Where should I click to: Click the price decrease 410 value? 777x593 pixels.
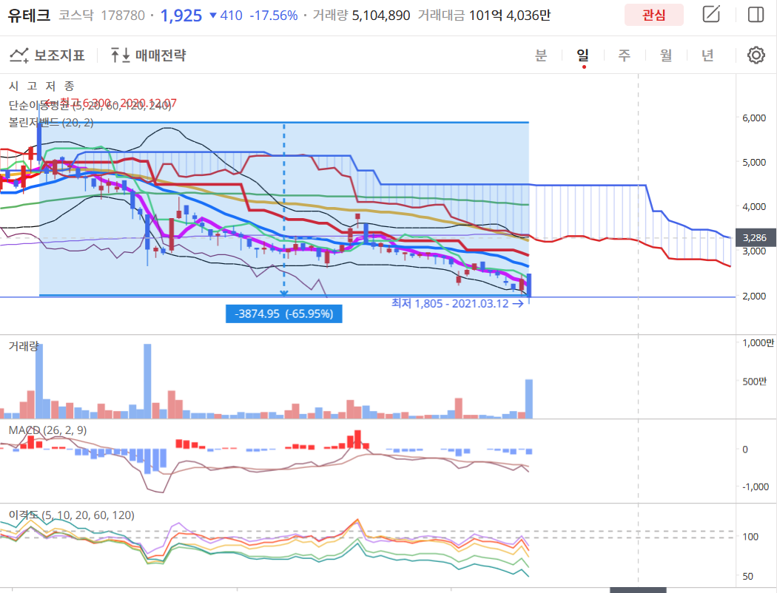coord(226,16)
